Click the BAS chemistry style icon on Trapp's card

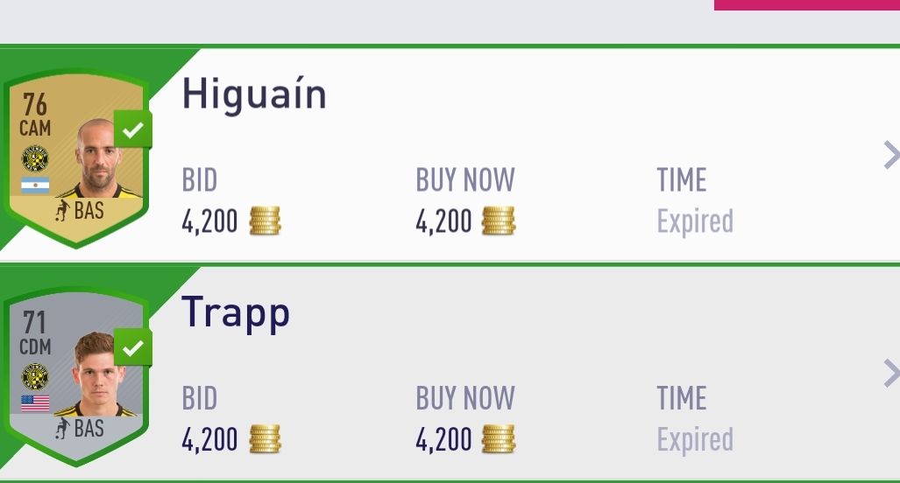coord(63,429)
